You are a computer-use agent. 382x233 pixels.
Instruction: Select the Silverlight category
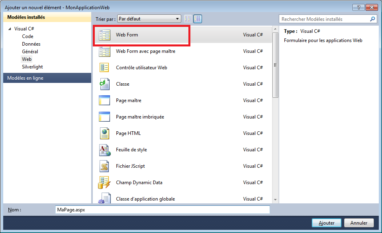point(32,67)
